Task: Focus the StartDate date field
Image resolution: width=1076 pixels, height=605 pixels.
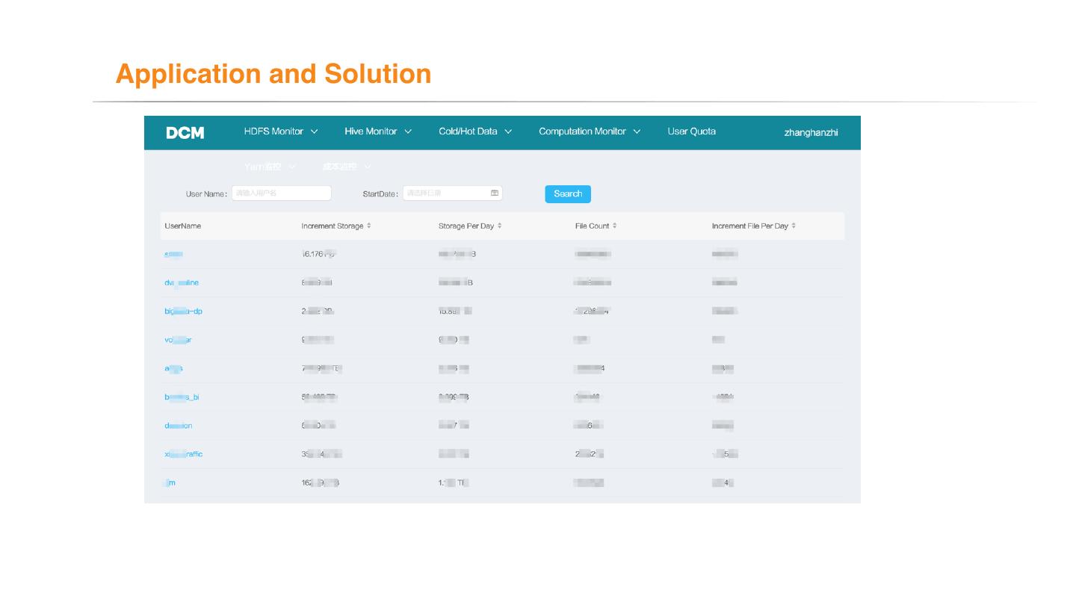Action: point(453,193)
